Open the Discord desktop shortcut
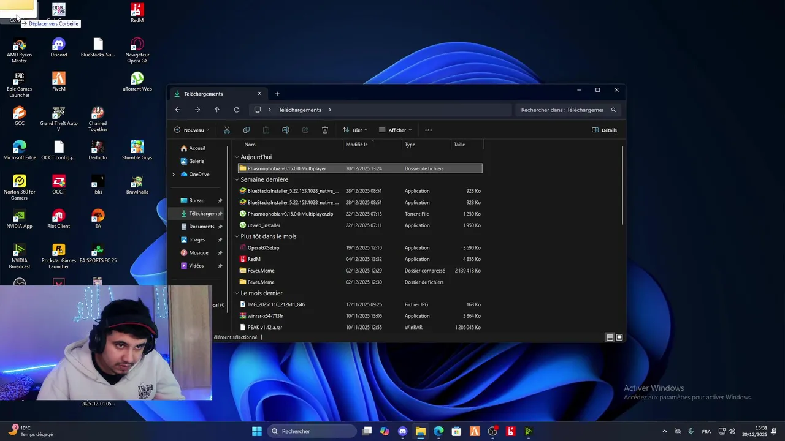 59,48
